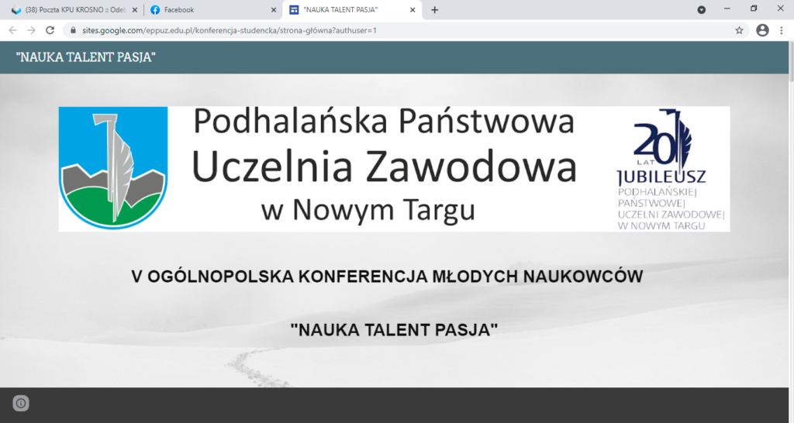794x423 pixels.
Task: Bookmark this page with the star icon
Action: pos(739,30)
